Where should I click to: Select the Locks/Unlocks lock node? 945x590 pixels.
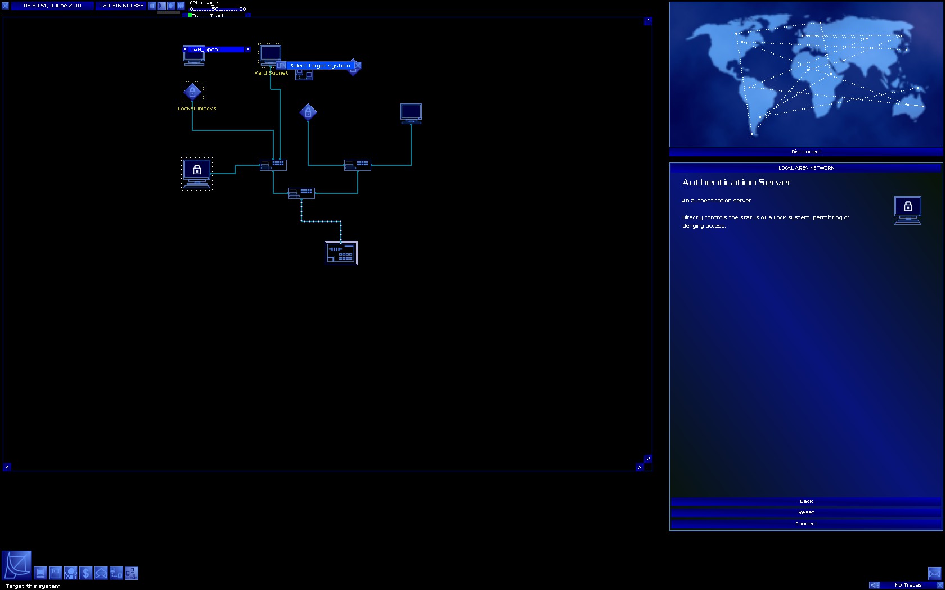click(192, 92)
